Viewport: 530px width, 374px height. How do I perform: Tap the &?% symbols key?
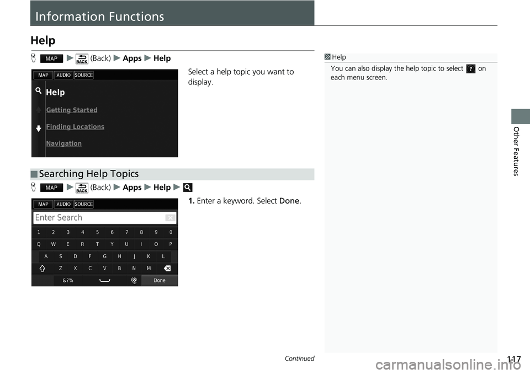click(x=68, y=280)
